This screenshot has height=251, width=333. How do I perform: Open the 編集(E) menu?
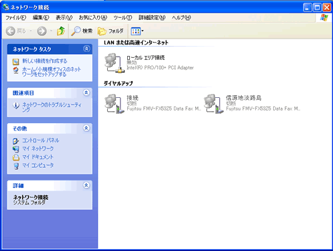point(41,17)
